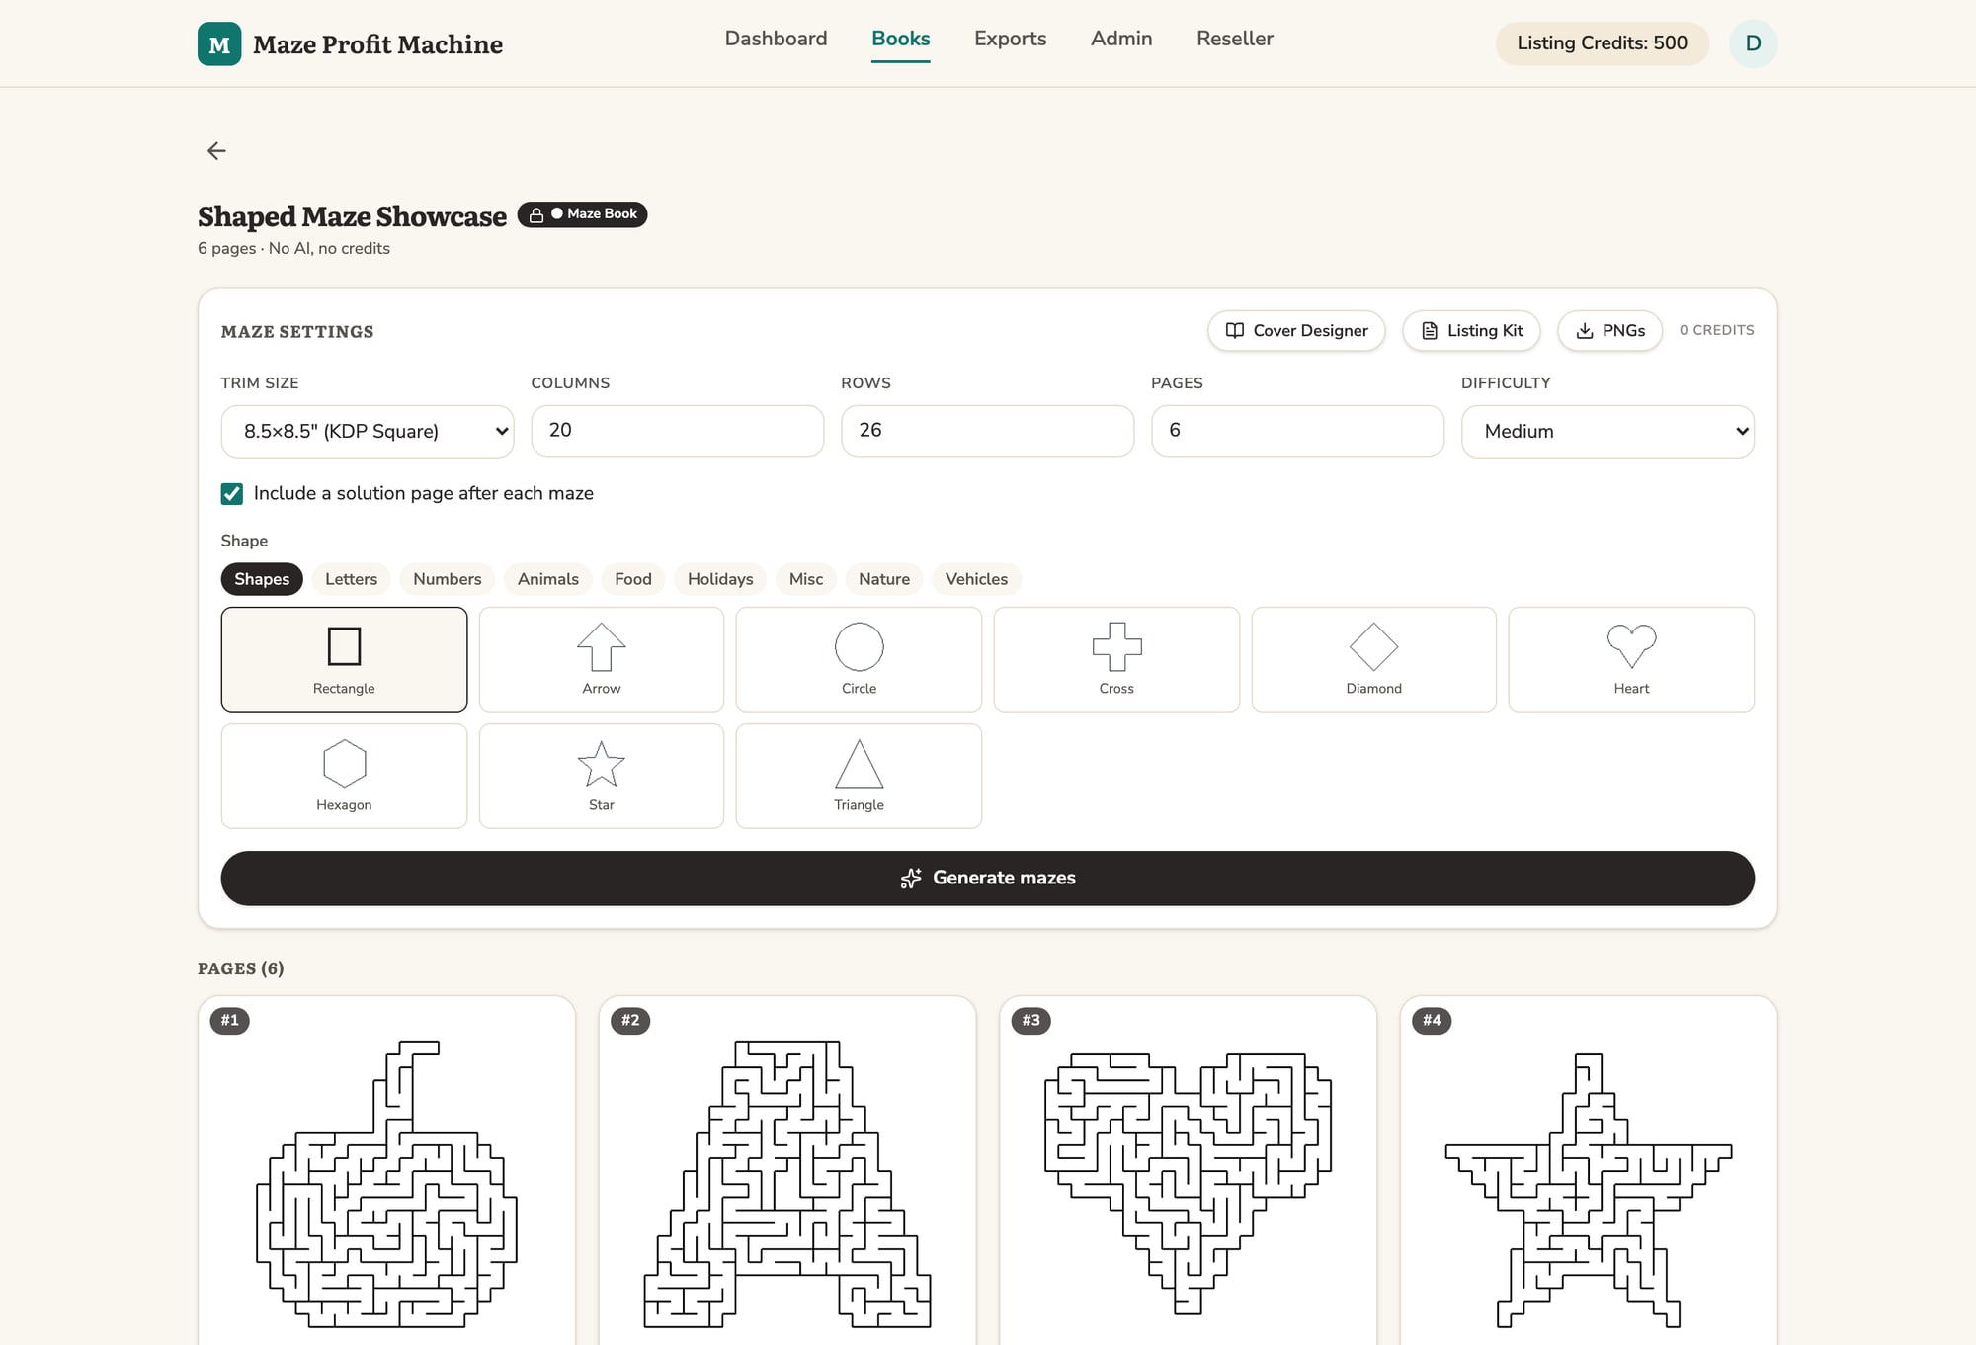Select the Hexagon shape
This screenshot has width=1976, height=1345.
pos(344,776)
